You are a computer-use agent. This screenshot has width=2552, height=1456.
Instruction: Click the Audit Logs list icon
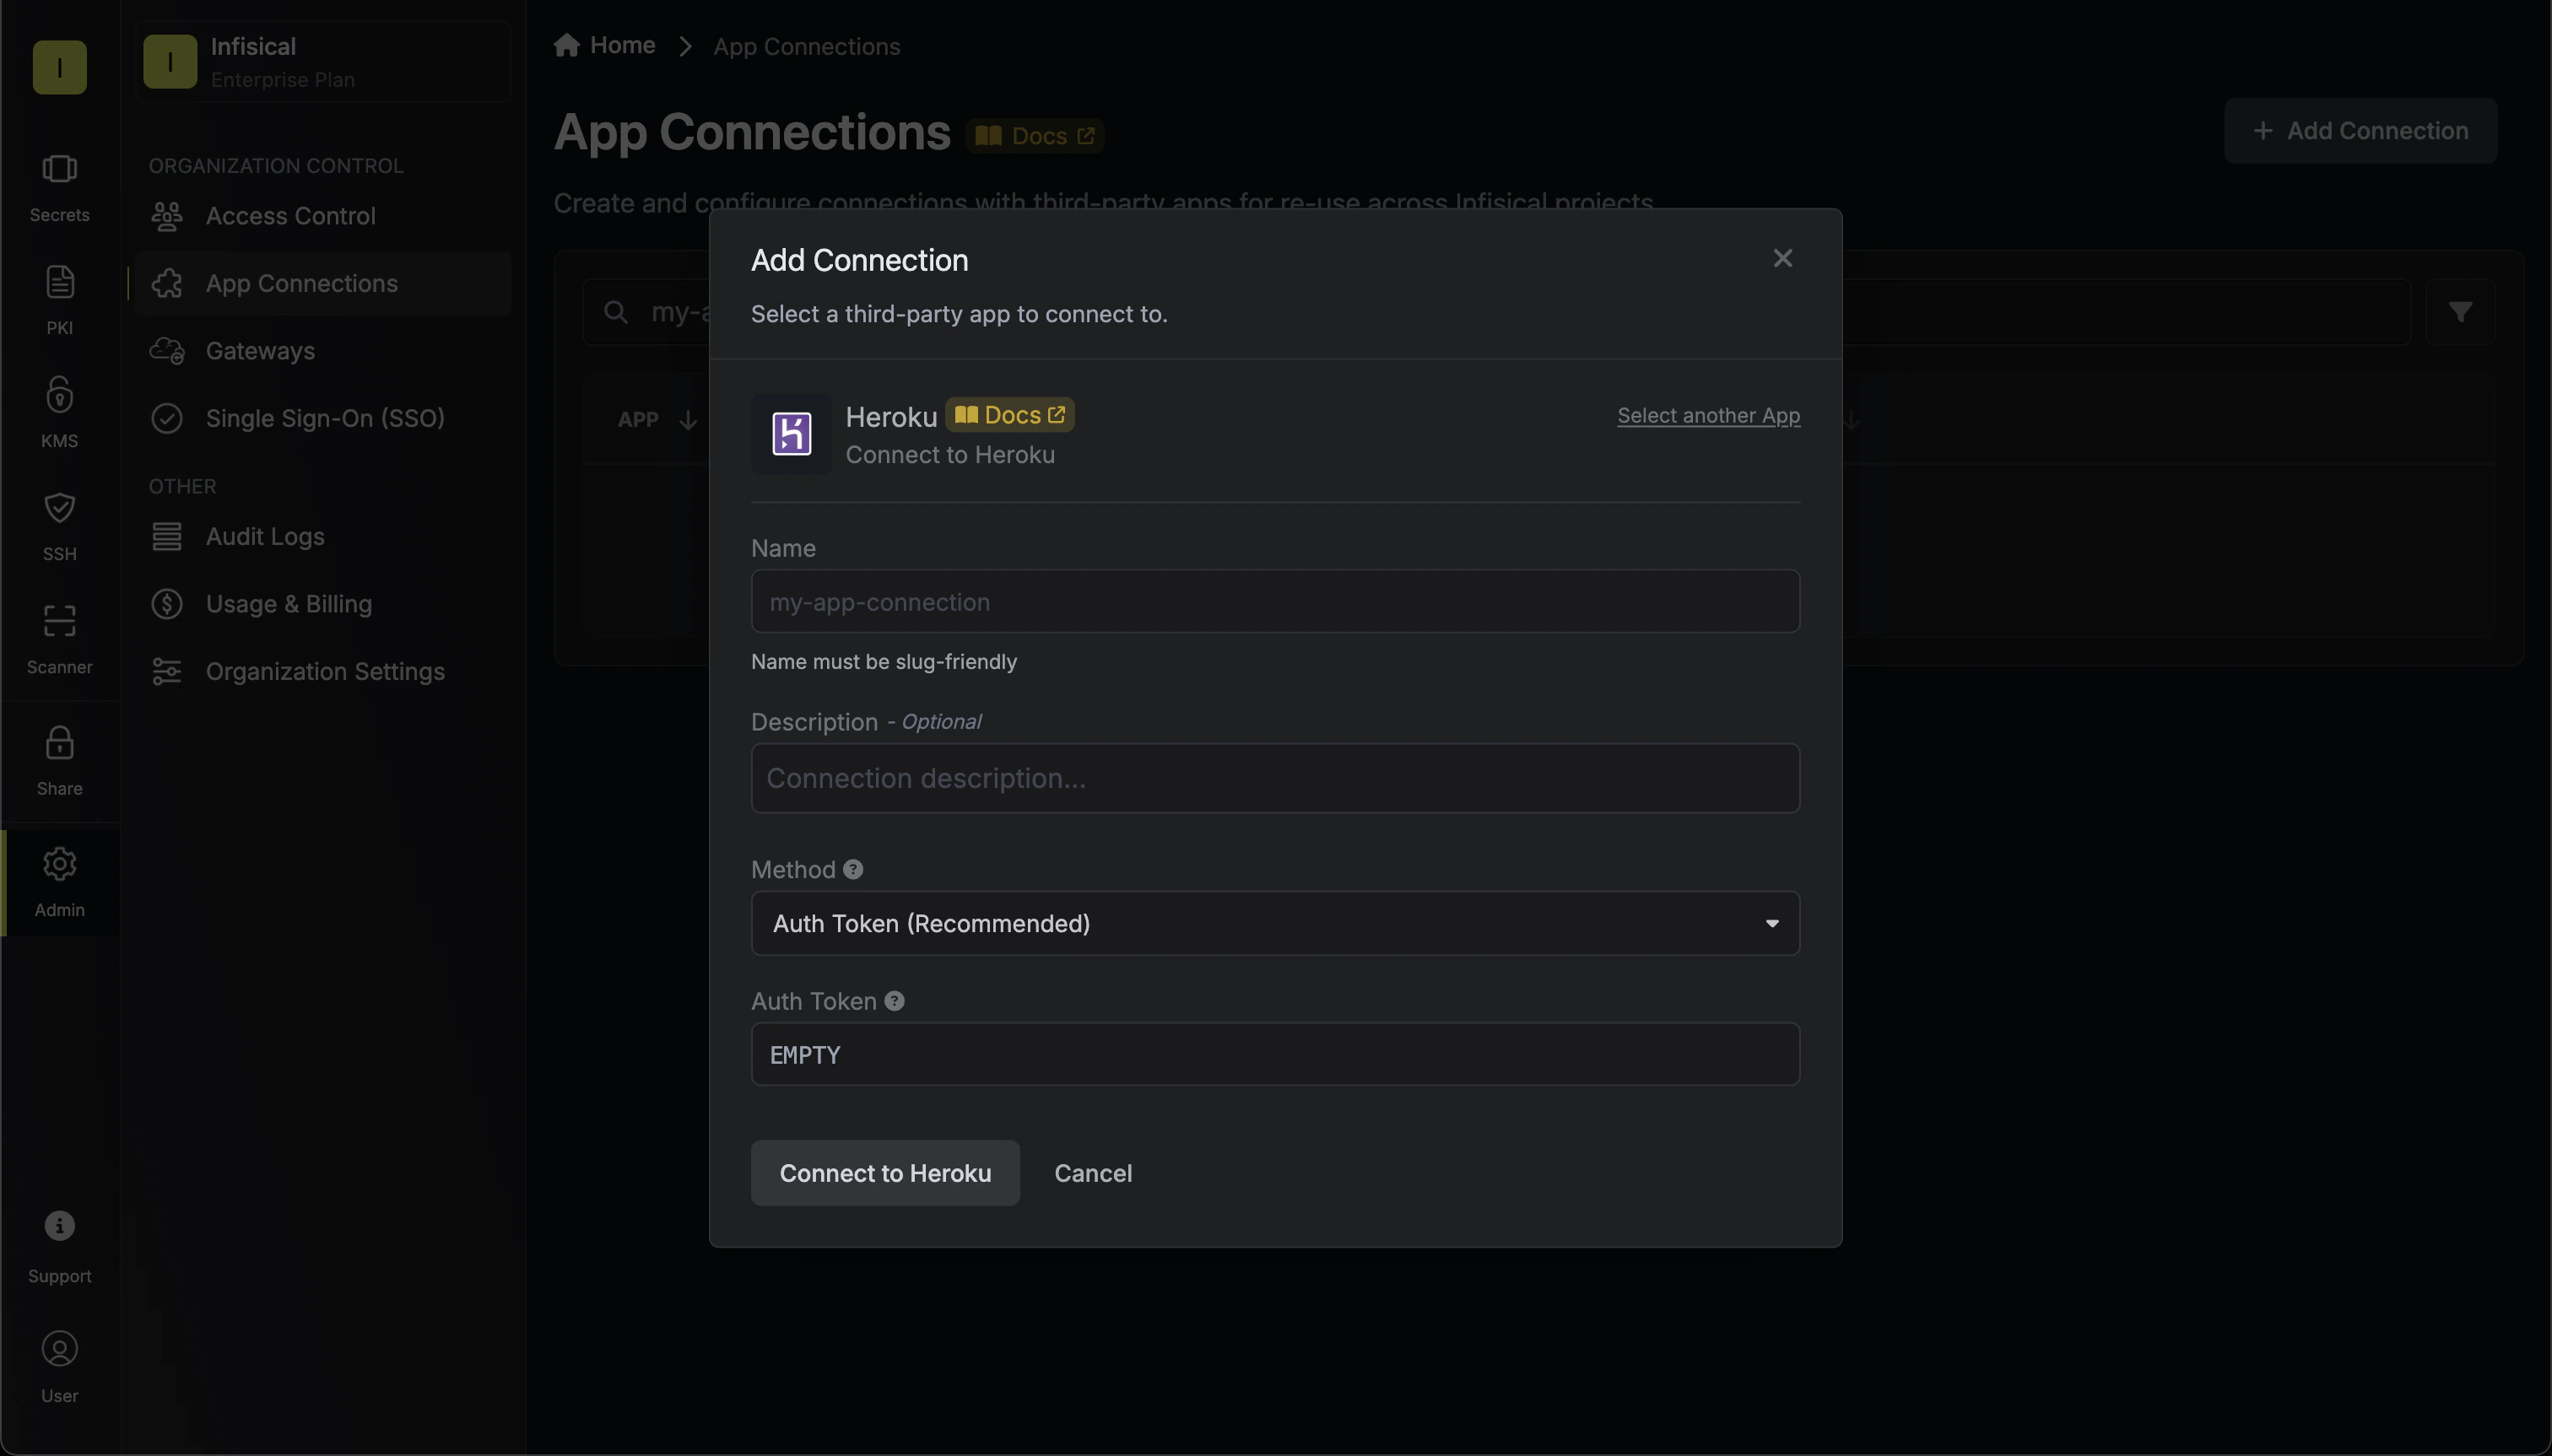point(167,536)
